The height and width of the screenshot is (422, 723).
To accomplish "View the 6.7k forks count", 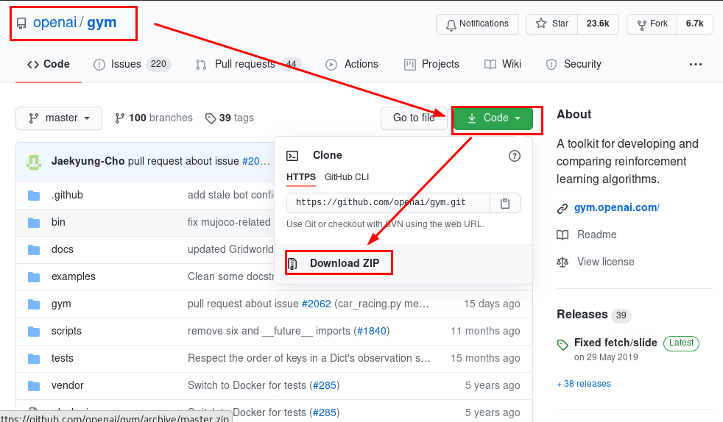I will (x=694, y=24).
